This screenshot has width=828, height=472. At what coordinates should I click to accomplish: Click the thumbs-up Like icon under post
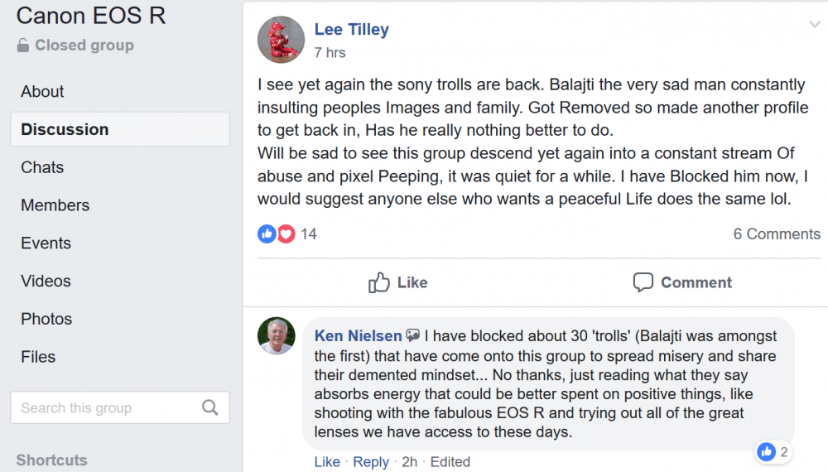tap(379, 282)
